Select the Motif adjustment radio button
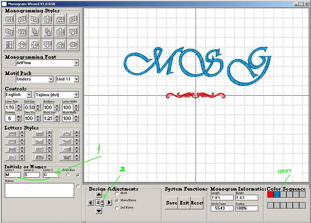This screenshot has height=223, width=311. [117, 193]
